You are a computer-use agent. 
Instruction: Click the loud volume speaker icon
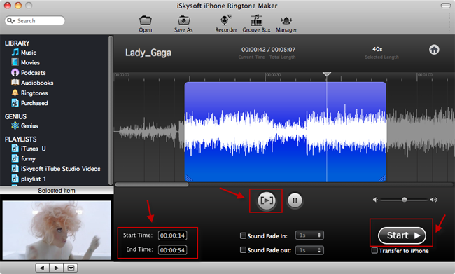433,200
